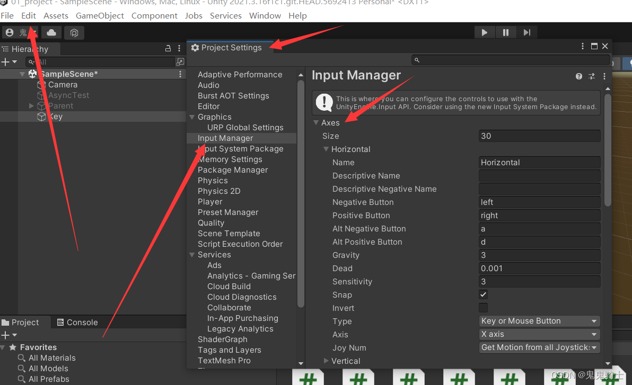632x385 pixels.
Task: Open the Axis dropdown
Action: click(539, 335)
